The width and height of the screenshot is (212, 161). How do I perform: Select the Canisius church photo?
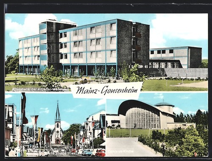pos(157,125)
